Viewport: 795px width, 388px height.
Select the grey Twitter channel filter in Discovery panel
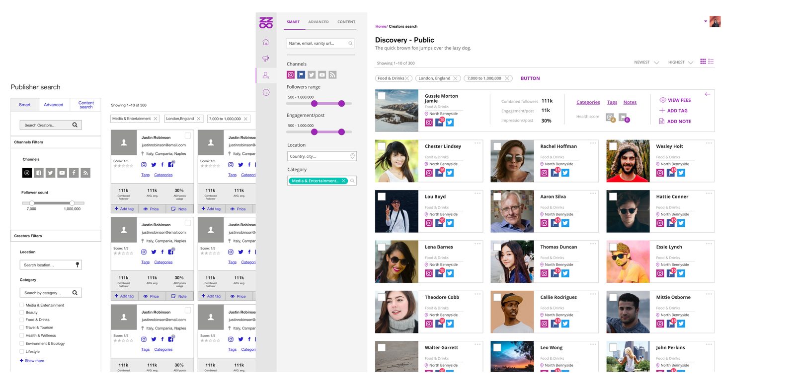click(x=312, y=75)
